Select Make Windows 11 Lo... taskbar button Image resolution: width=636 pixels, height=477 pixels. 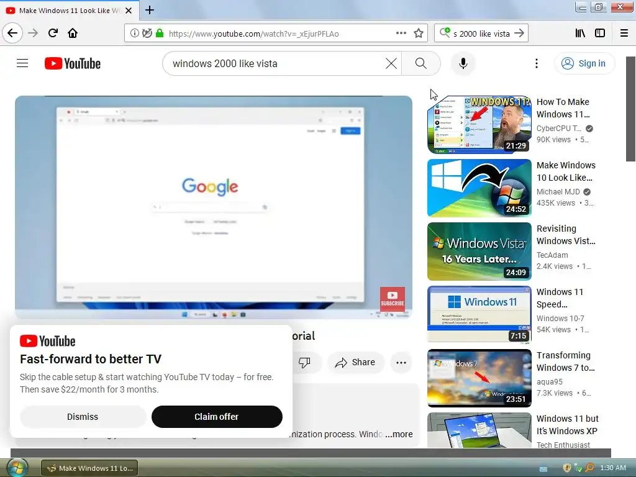tap(89, 468)
